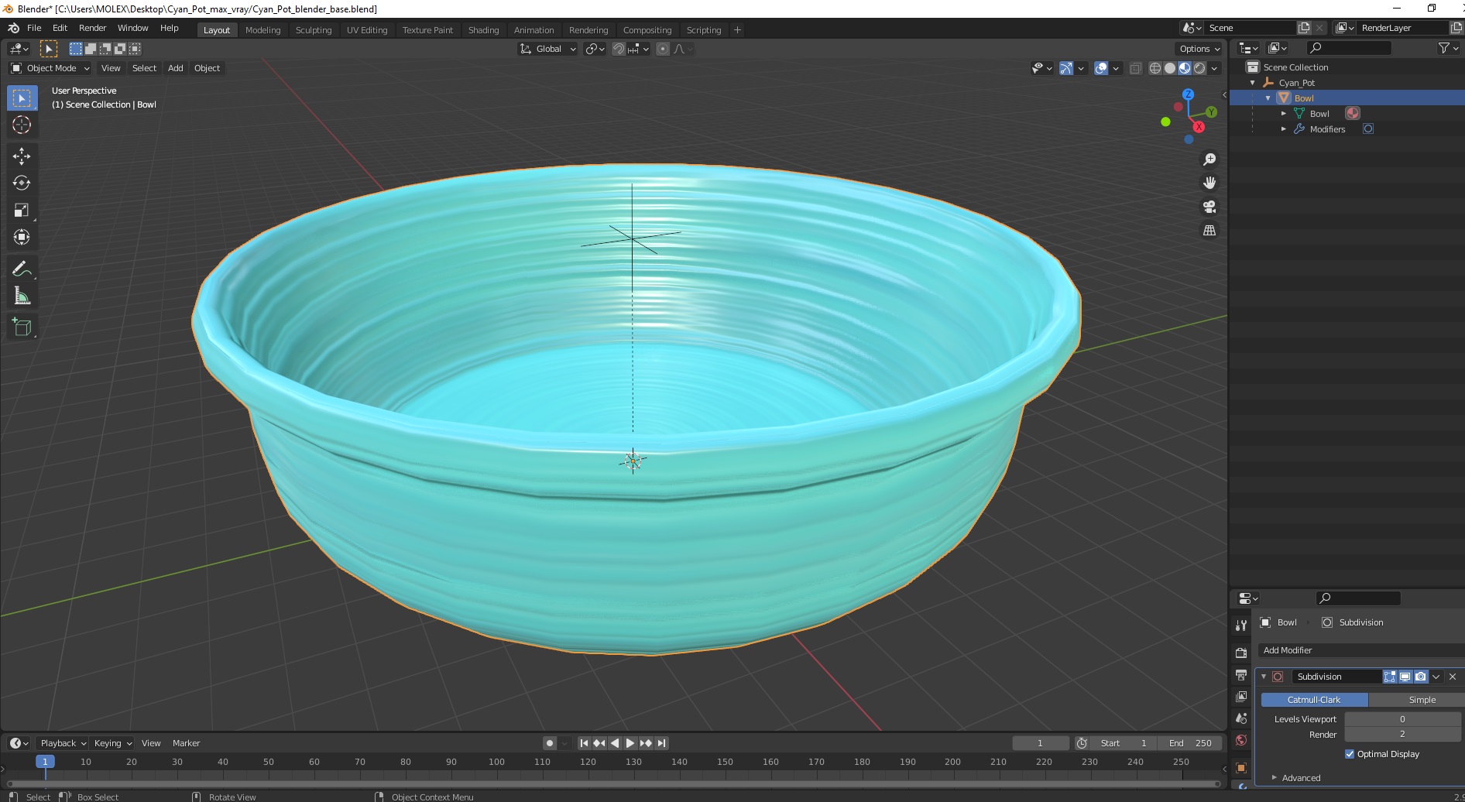Open the Render properties tab icon

pyautogui.click(x=1241, y=653)
